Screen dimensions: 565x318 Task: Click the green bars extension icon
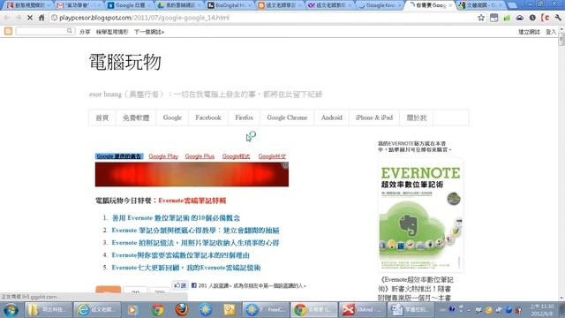[507, 18]
